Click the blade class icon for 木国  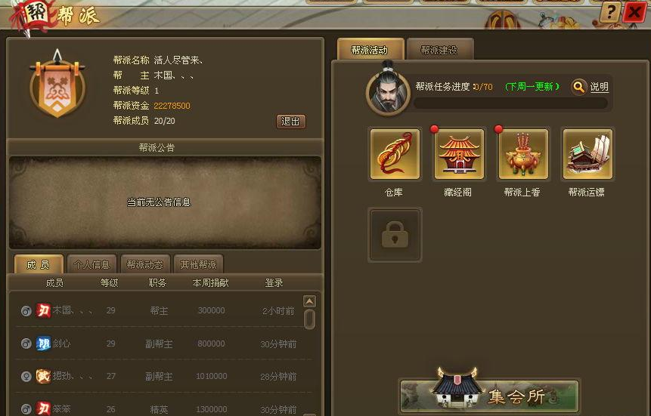click(43, 310)
